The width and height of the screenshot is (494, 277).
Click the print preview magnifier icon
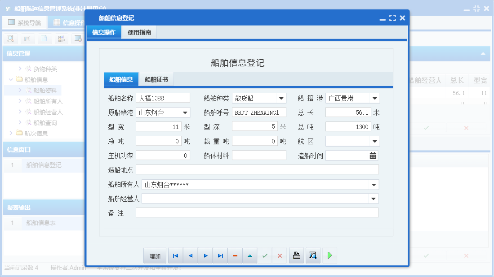click(313, 255)
